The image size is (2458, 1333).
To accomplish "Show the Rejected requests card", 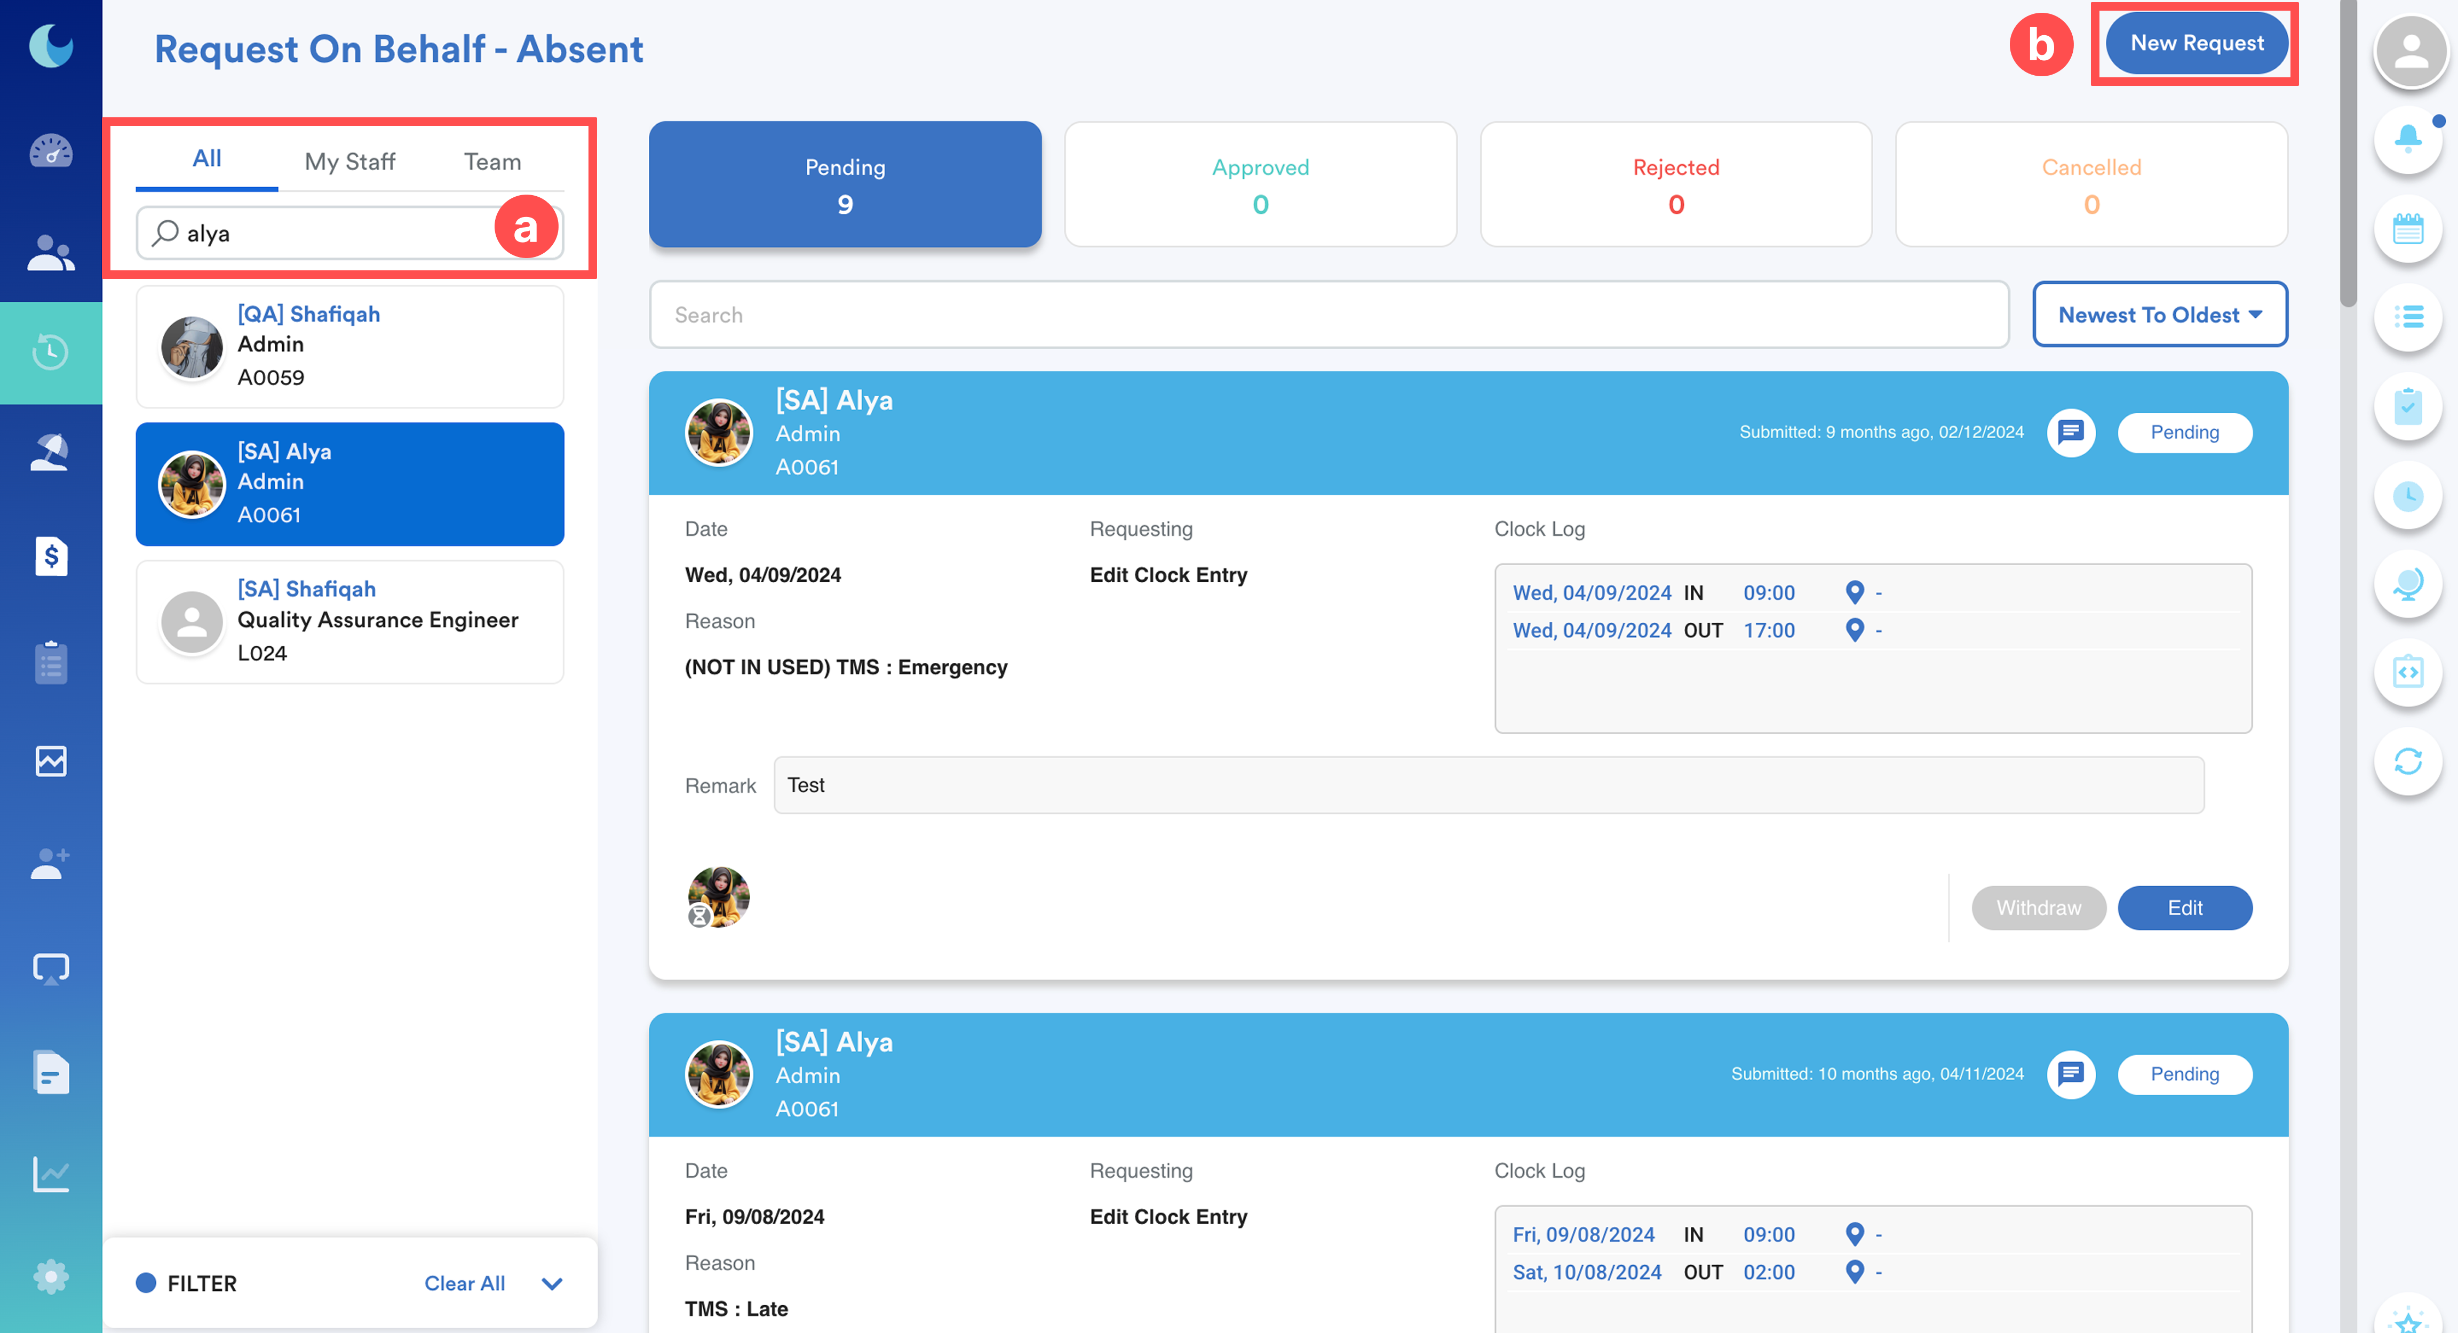I will point(1675,184).
